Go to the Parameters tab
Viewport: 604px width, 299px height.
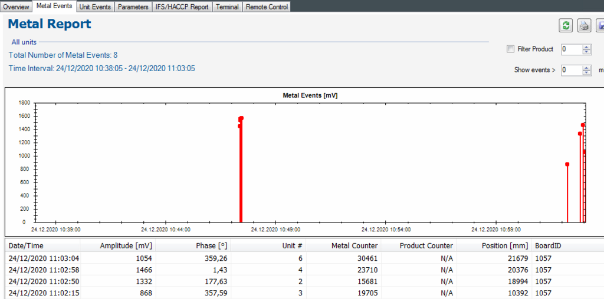[x=133, y=7]
